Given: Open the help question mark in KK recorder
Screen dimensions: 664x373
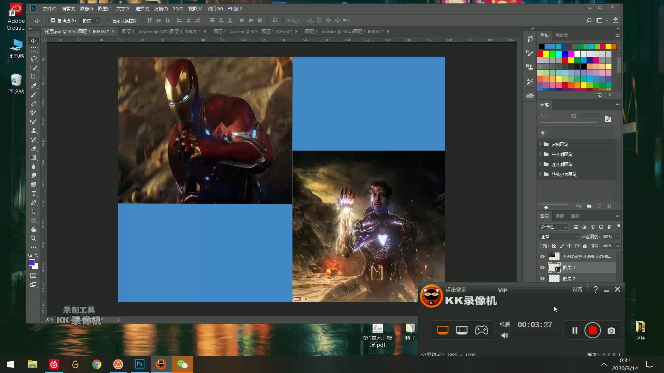Looking at the screenshot, I should point(595,290).
